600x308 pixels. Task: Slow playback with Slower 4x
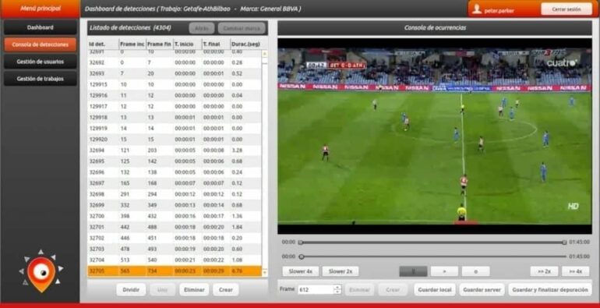click(x=301, y=271)
